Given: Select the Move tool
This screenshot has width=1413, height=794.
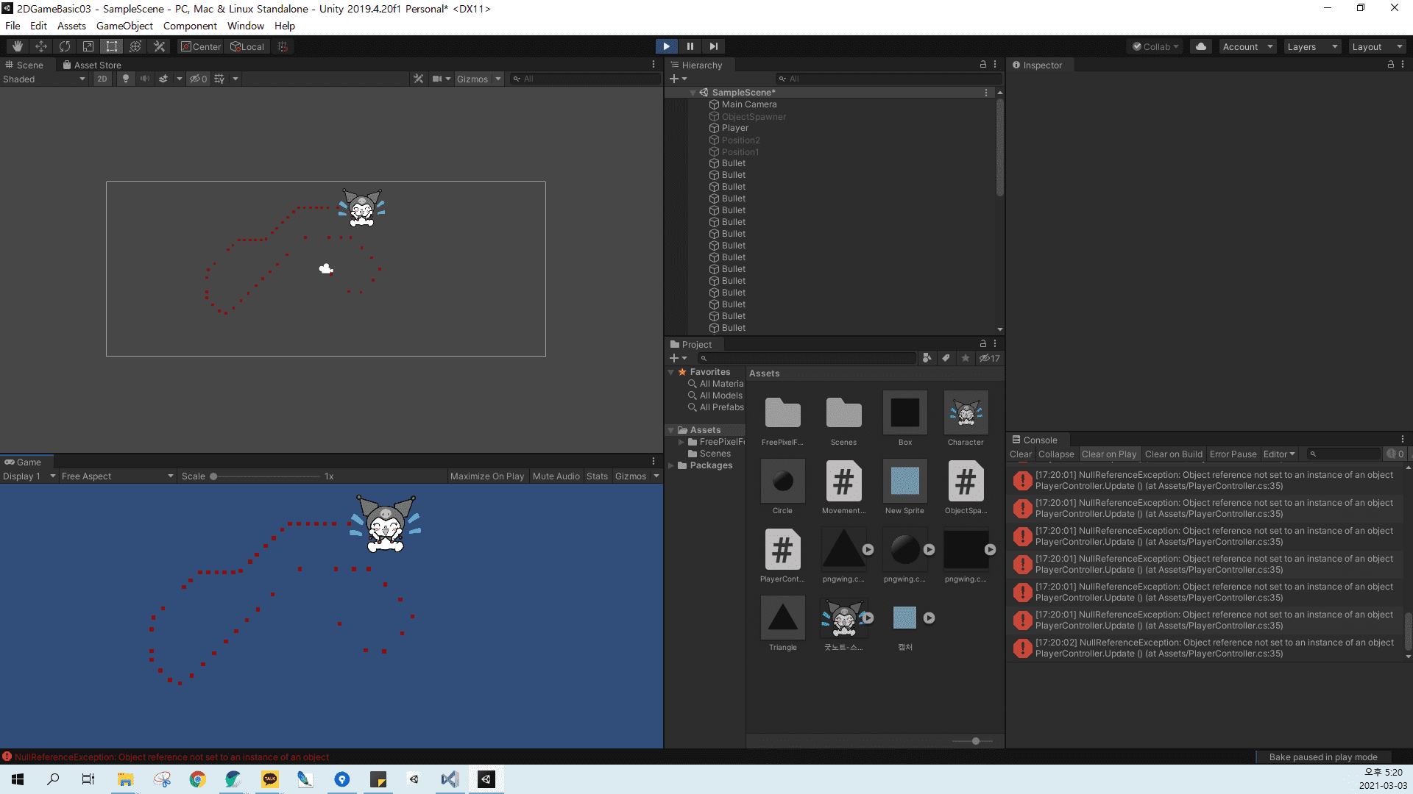Looking at the screenshot, I should (41, 46).
